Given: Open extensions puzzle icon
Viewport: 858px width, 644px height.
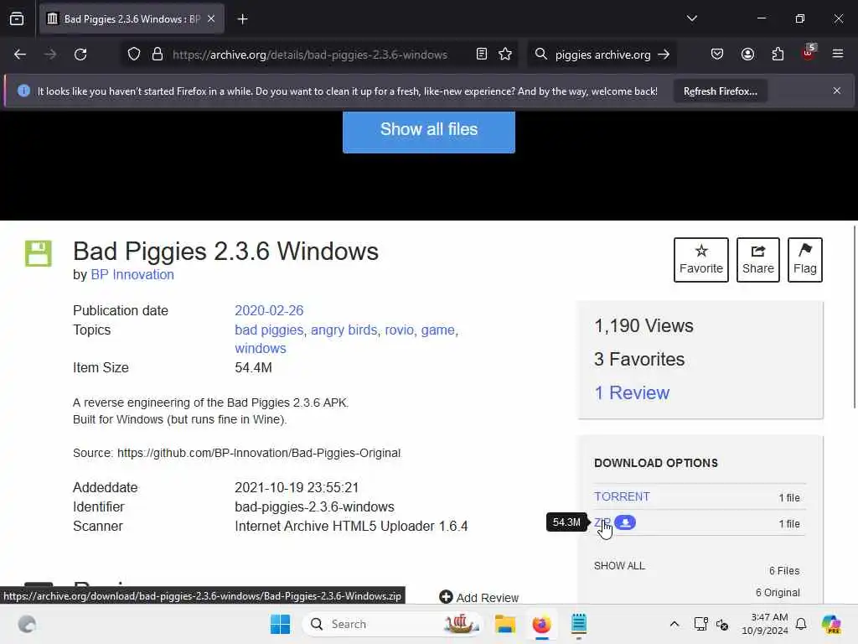Looking at the screenshot, I should pos(778,55).
